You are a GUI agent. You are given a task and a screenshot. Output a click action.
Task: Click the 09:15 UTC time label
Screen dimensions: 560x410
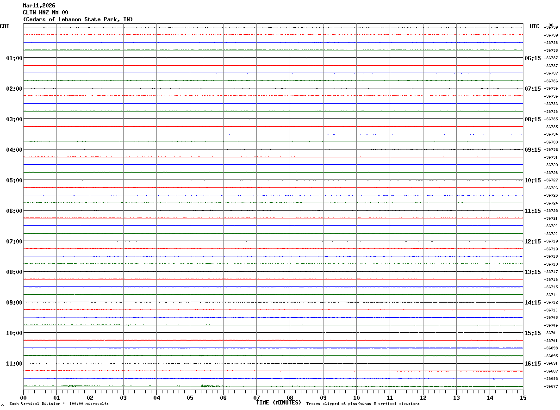(532, 150)
